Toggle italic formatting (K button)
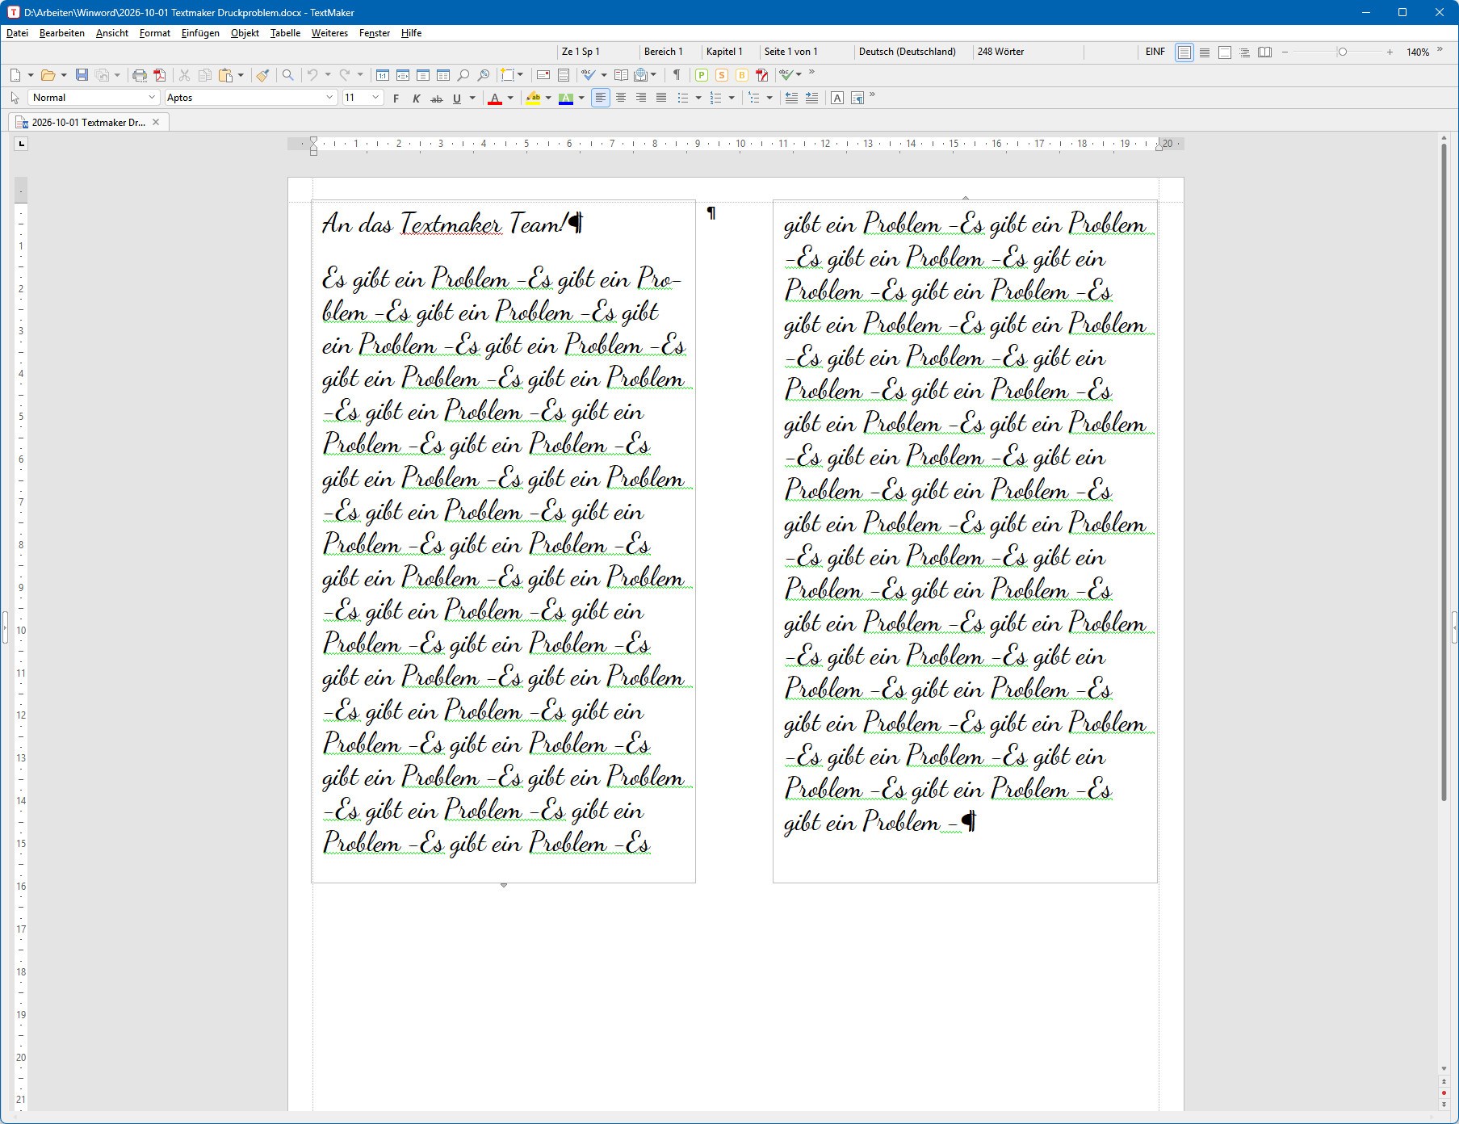This screenshot has width=1459, height=1124. click(417, 99)
